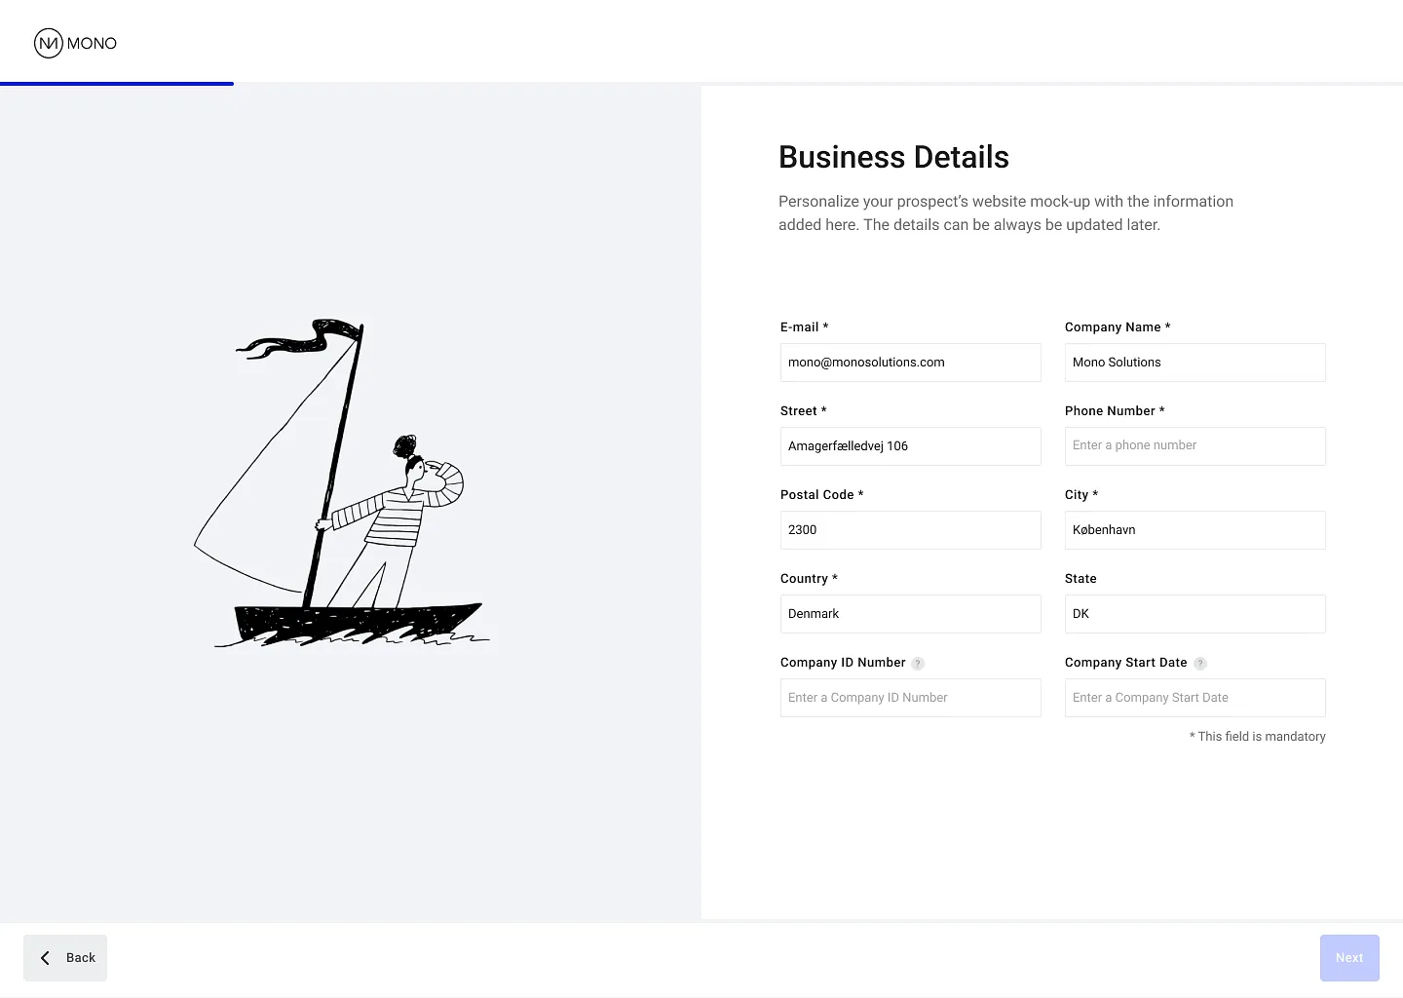1403x998 pixels.
Task: Open the Country field showing Denmark
Action: 910,614
